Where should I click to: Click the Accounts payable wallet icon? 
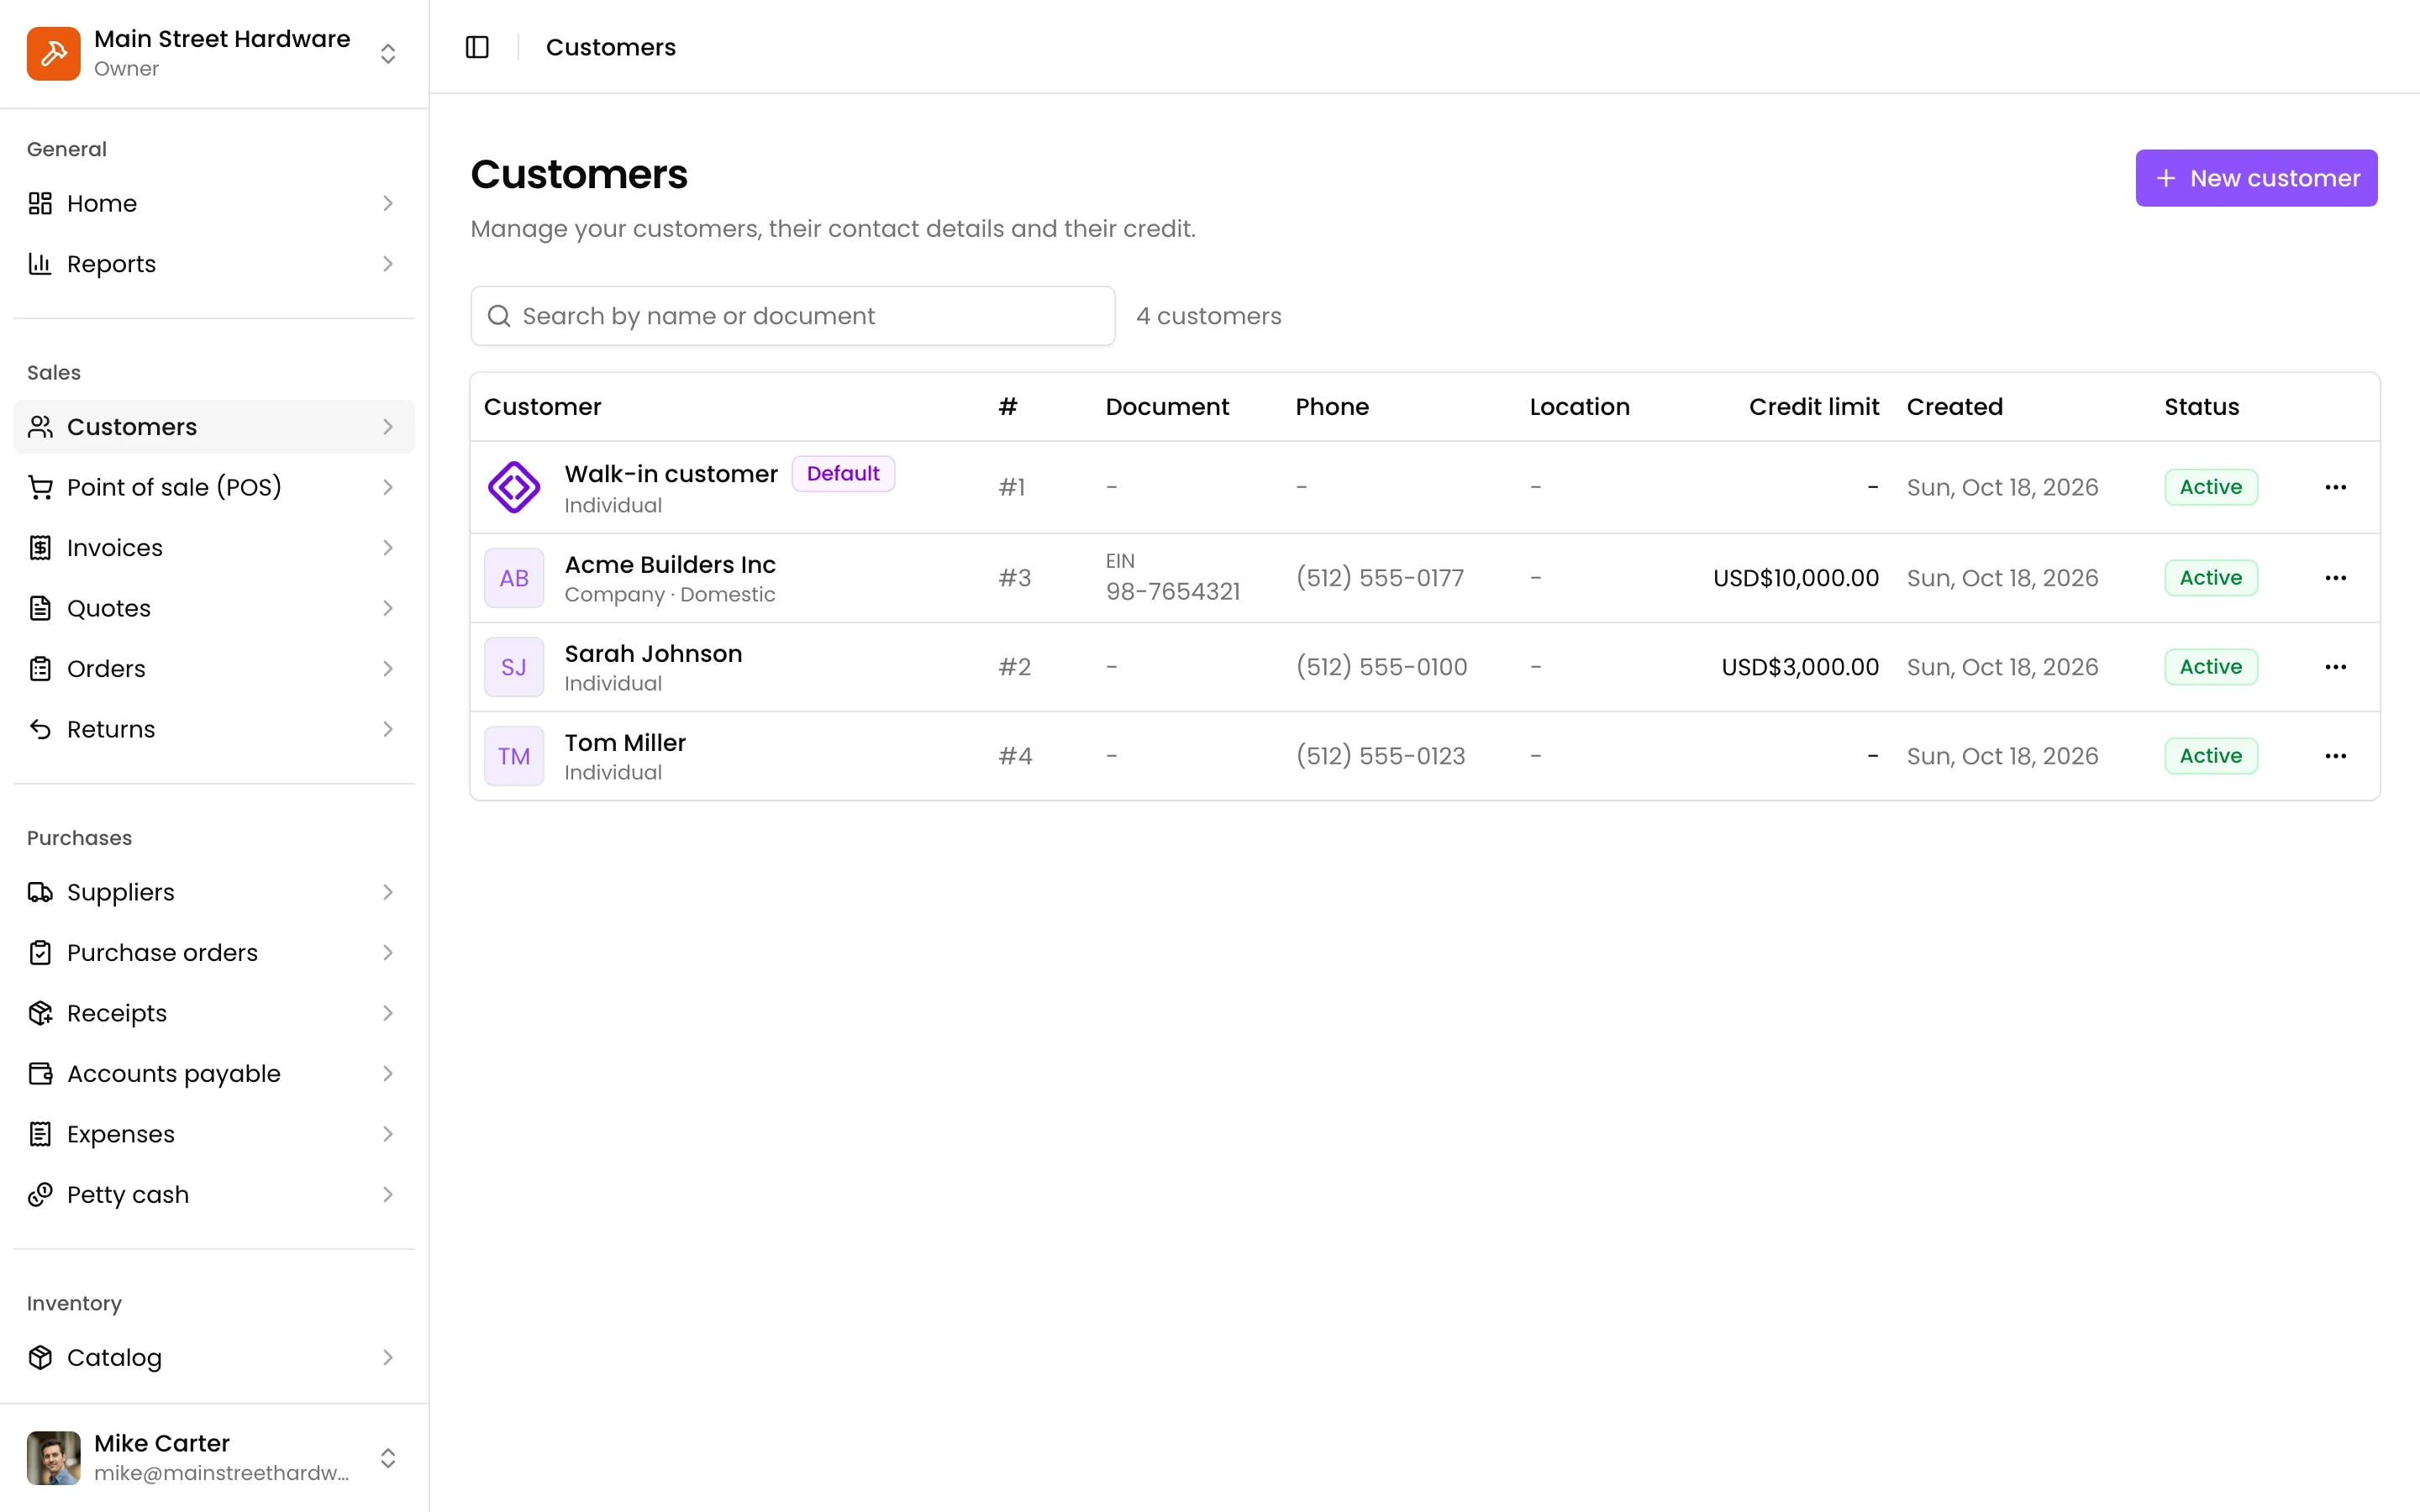point(40,1074)
